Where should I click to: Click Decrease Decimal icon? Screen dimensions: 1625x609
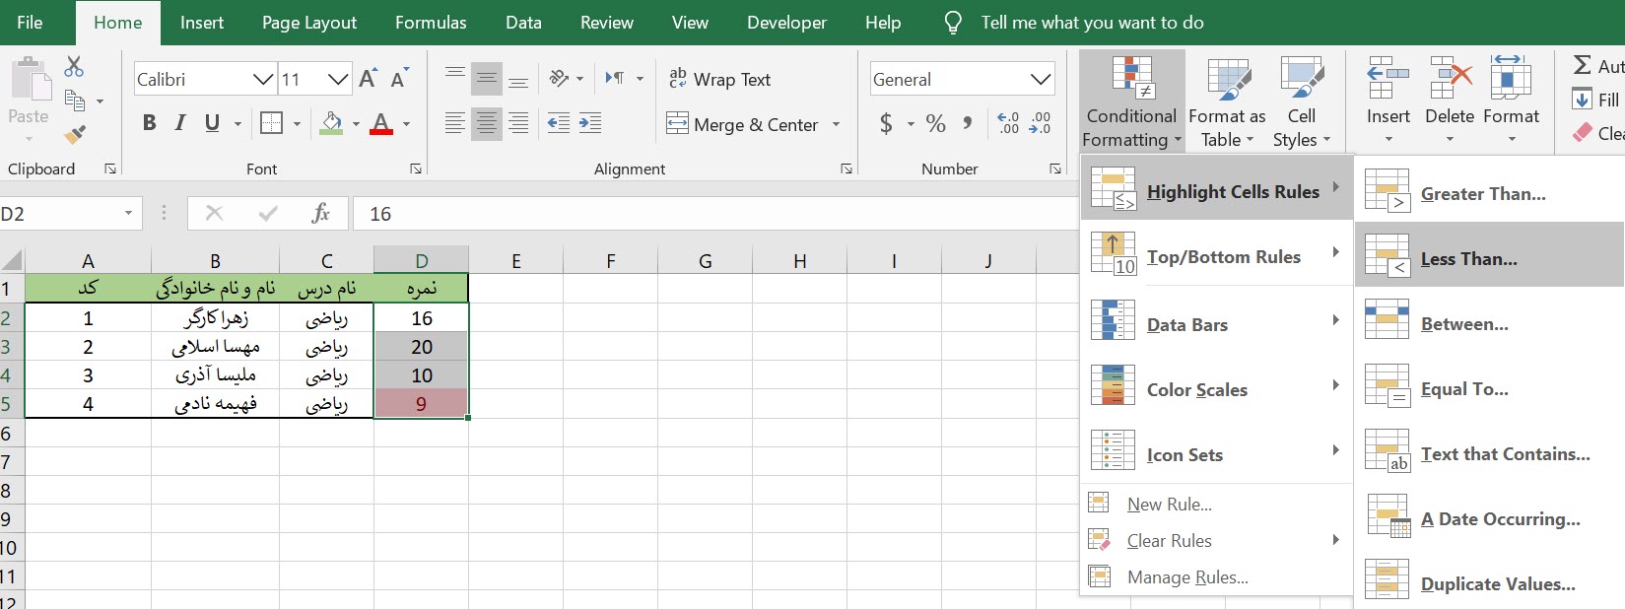(1041, 123)
